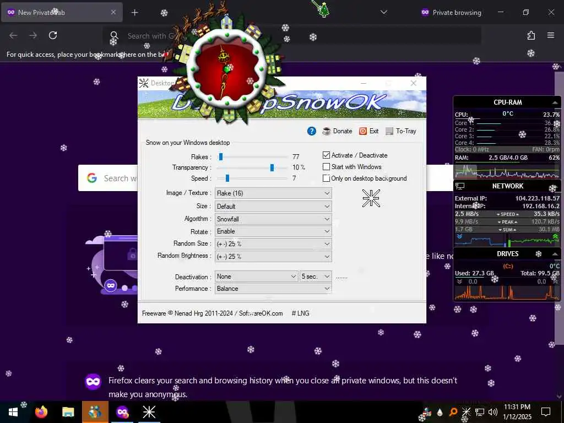
Task: Click Freeware Nenad Hrg SoftwareOK.com text
Action: tap(212, 313)
